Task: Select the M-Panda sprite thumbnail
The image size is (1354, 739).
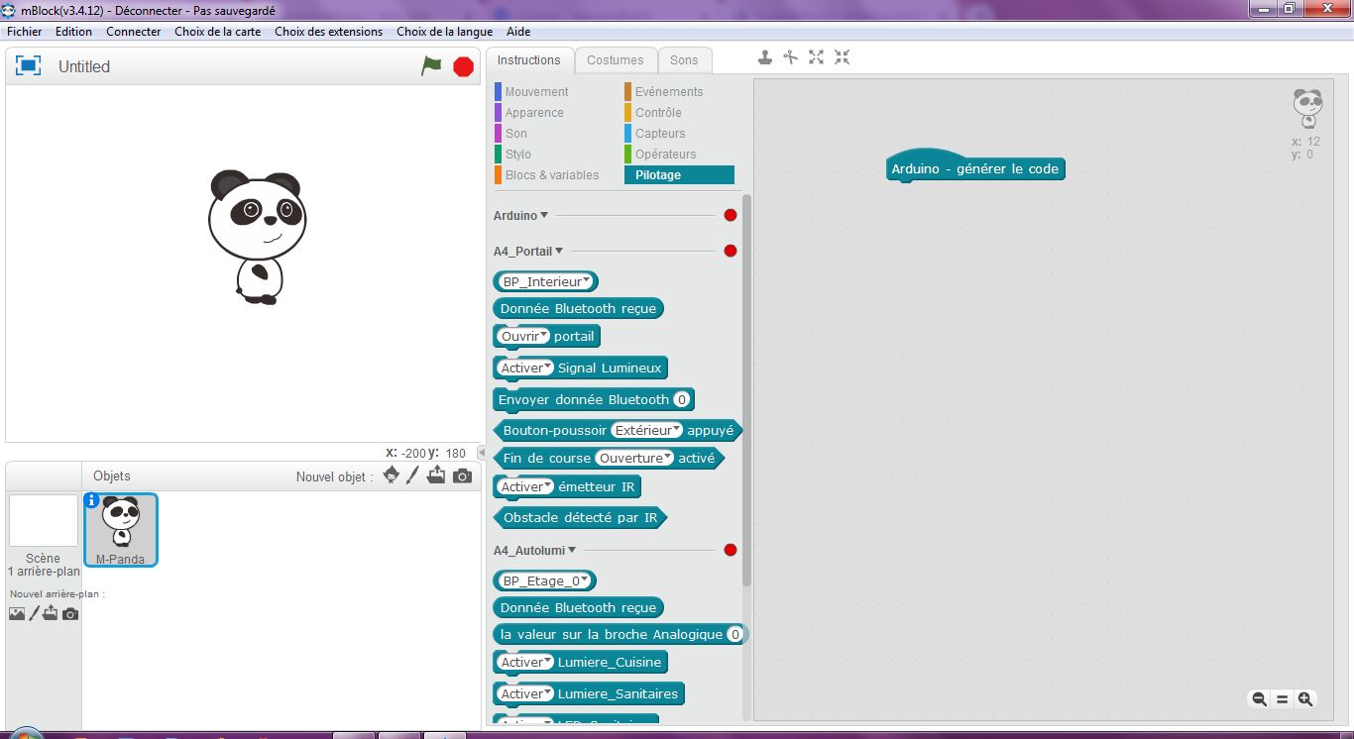Action: pyautogui.click(x=121, y=529)
